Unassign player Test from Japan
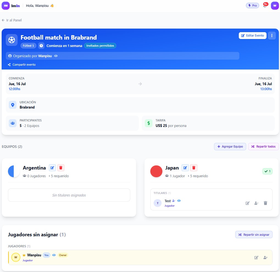Image resolution: width=280 pixels, height=272 pixels. click(256, 203)
